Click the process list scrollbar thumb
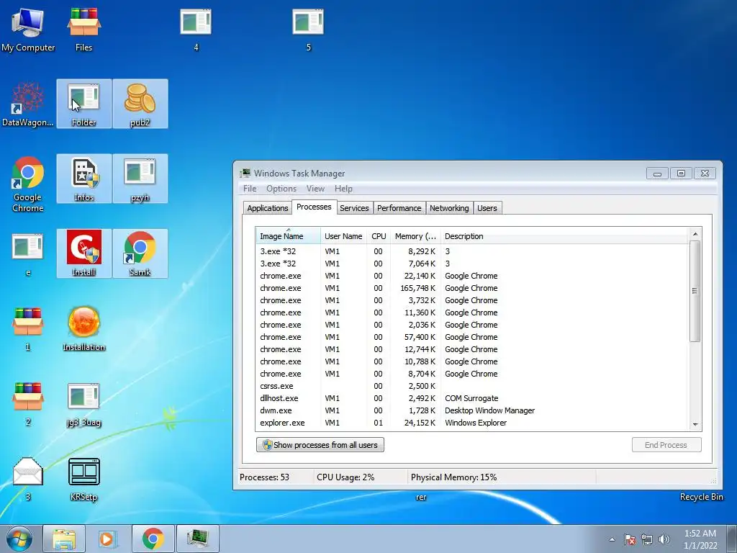The height and width of the screenshot is (553, 737). (x=695, y=291)
